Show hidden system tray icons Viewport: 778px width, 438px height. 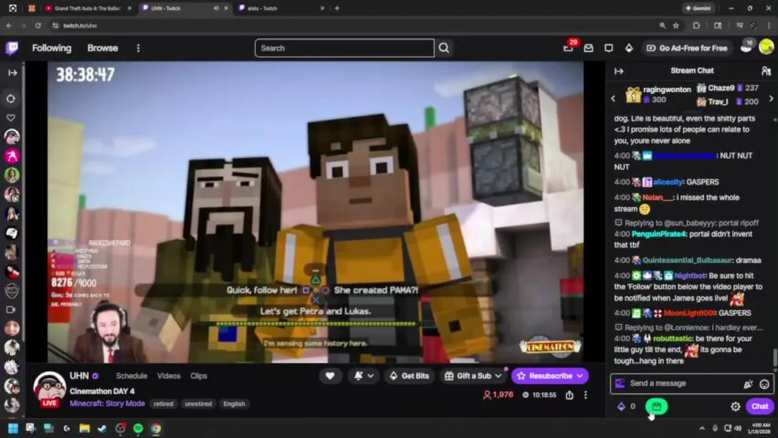click(x=702, y=428)
